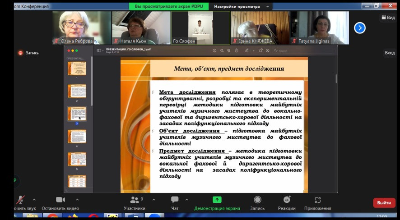
Task: Open page 2 thumbnail in sidebar
Action: [77, 91]
